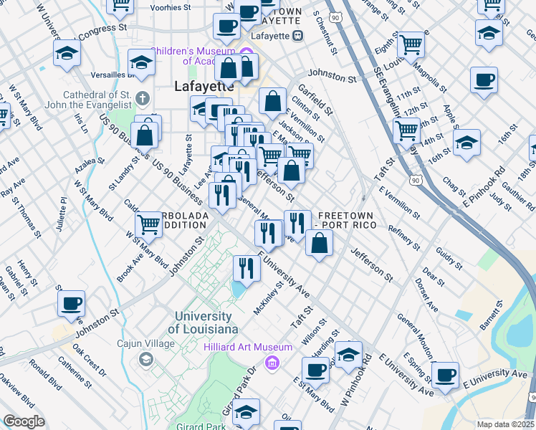Click the Lafayette train station icon
This screenshot has height=430, width=536.
(298, 36)
